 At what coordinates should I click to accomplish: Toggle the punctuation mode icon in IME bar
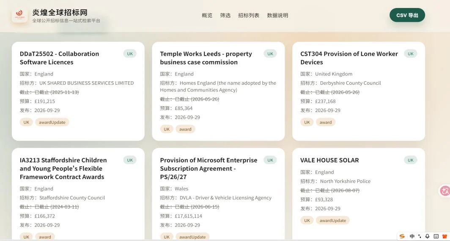[420, 236]
